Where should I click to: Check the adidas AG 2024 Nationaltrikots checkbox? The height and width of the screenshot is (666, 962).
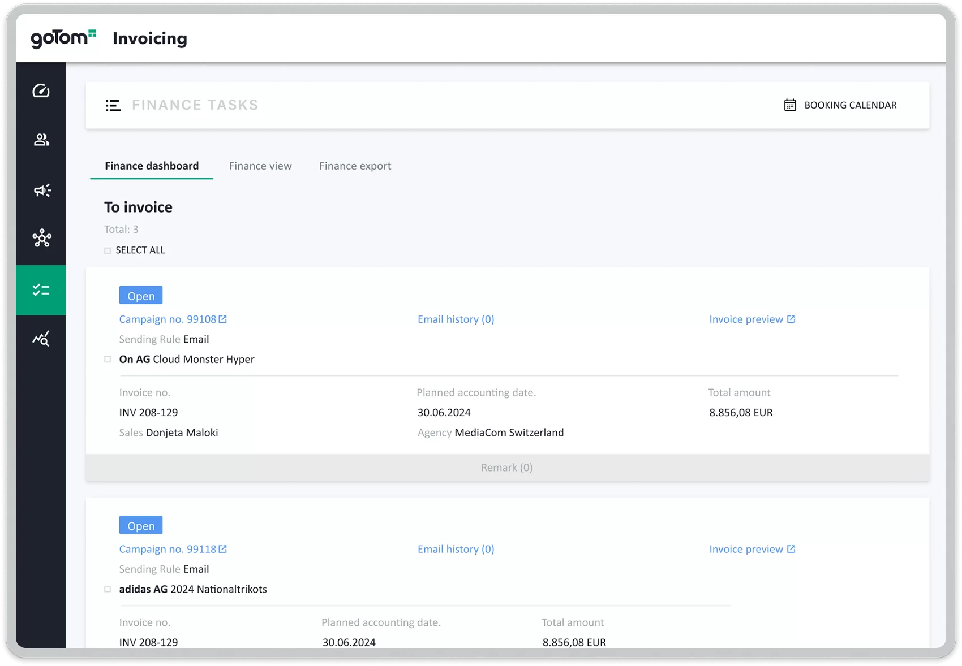(x=108, y=589)
